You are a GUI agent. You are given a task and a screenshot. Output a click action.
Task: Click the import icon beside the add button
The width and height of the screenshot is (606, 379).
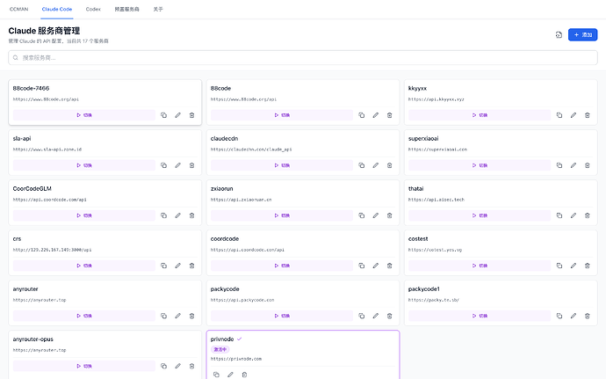(x=559, y=35)
